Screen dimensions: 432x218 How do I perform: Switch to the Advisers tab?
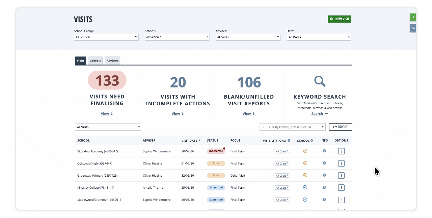[x=112, y=61]
